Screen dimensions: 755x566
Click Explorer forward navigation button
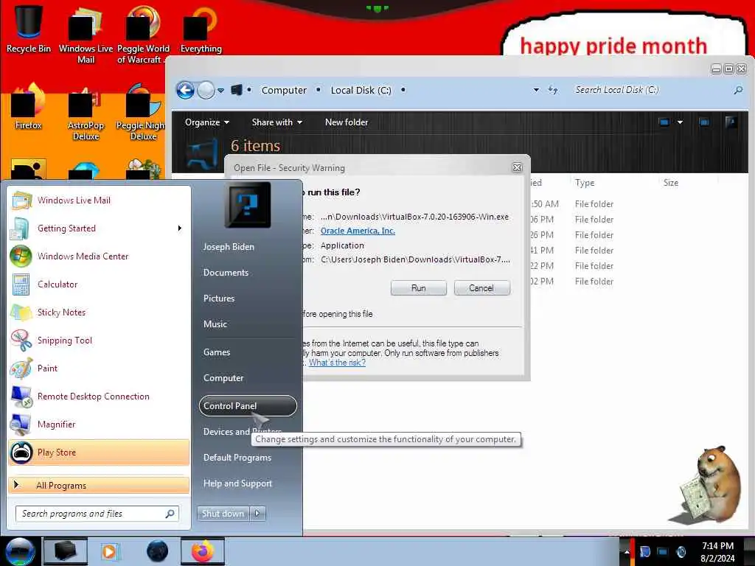[x=206, y=90]
